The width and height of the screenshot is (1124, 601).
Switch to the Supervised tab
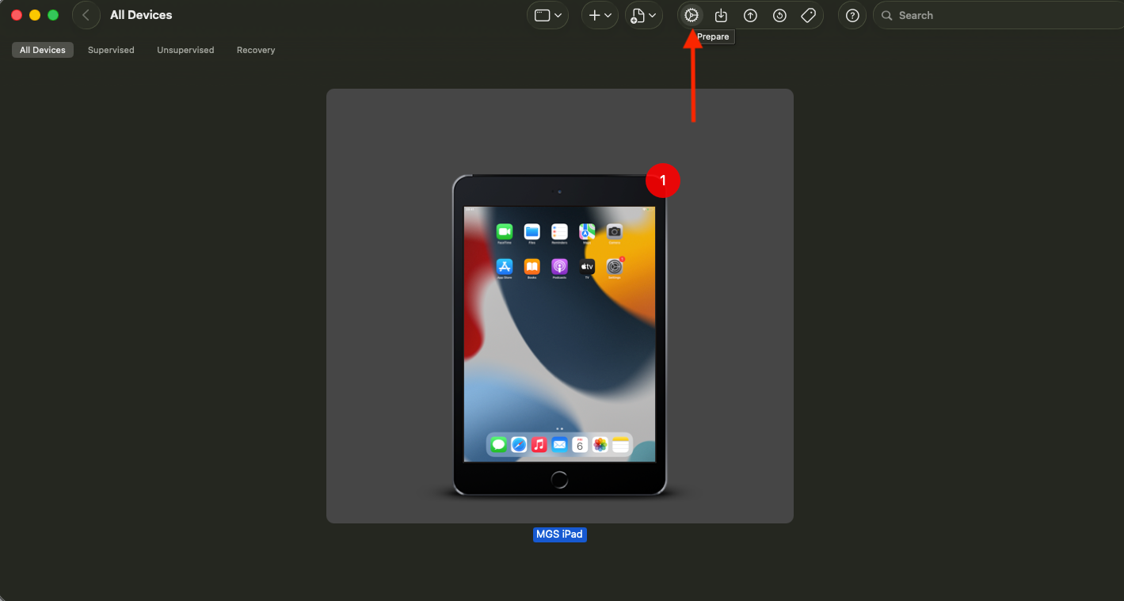click(x=111, y=50)
